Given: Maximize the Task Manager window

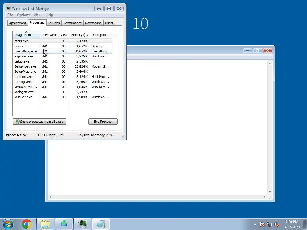Looking at the screenshot, I should (109, 9).
